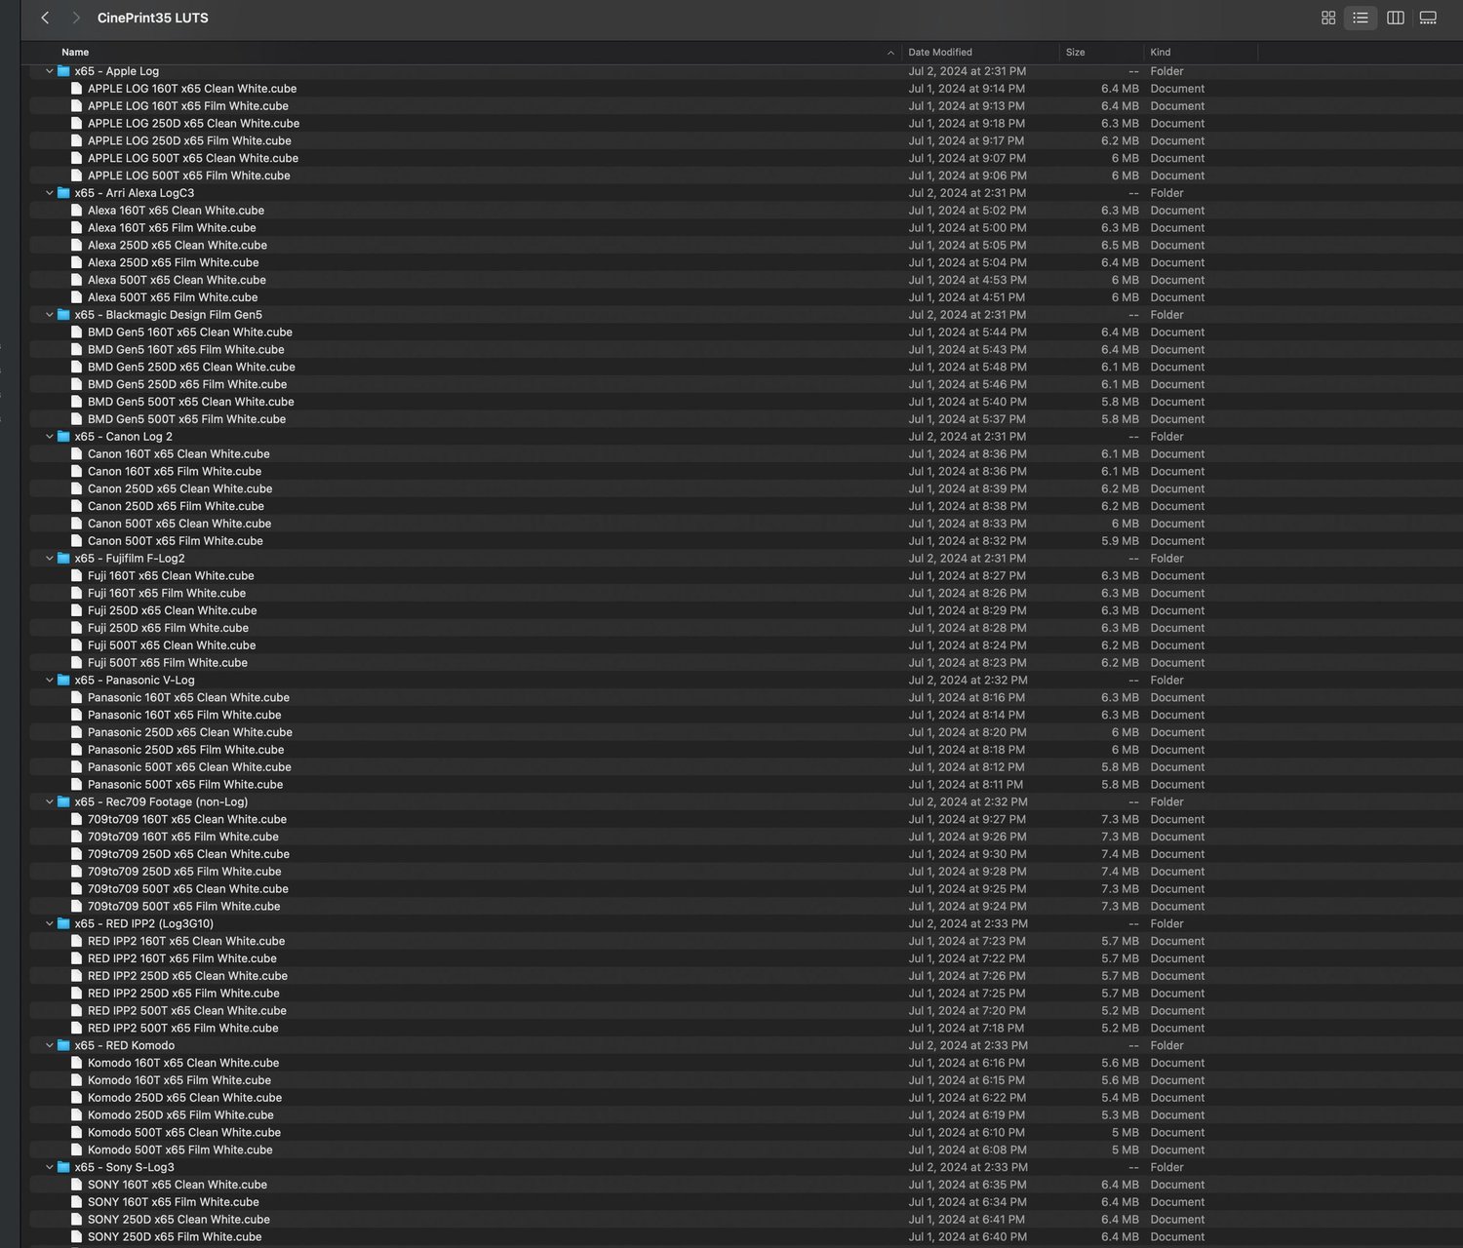The height and width of the screenshot is (1248, 1463).
Task: Collapse the x65 - Canon Log 2 folder
Action: point(50,437)
